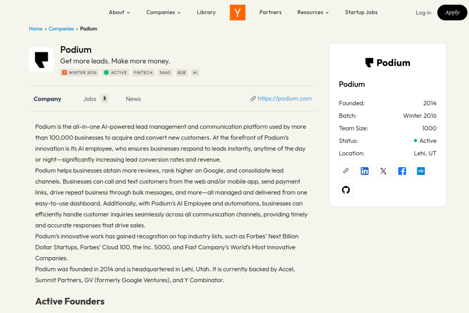Click the Y Combinator logo in navbar
This screenshot has width=469, height=313.
[237, 12]
